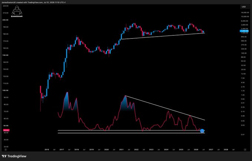252x161 pixels.
Task: Click the 200.00 label on left scale
Action: point(6,20)
